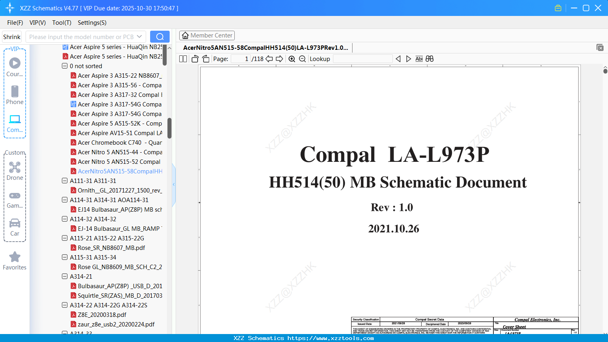Go to the previous page arrow
This screenshot has height=342, width=608.
tap(269, 59)
